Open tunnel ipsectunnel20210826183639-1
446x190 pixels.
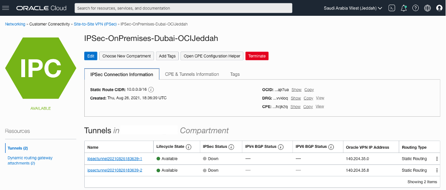coord(114,158)
